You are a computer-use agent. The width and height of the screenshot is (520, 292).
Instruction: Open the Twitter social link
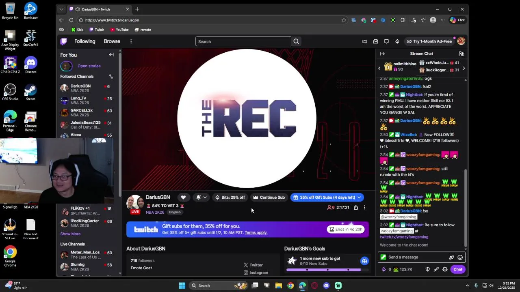[253, 265]
